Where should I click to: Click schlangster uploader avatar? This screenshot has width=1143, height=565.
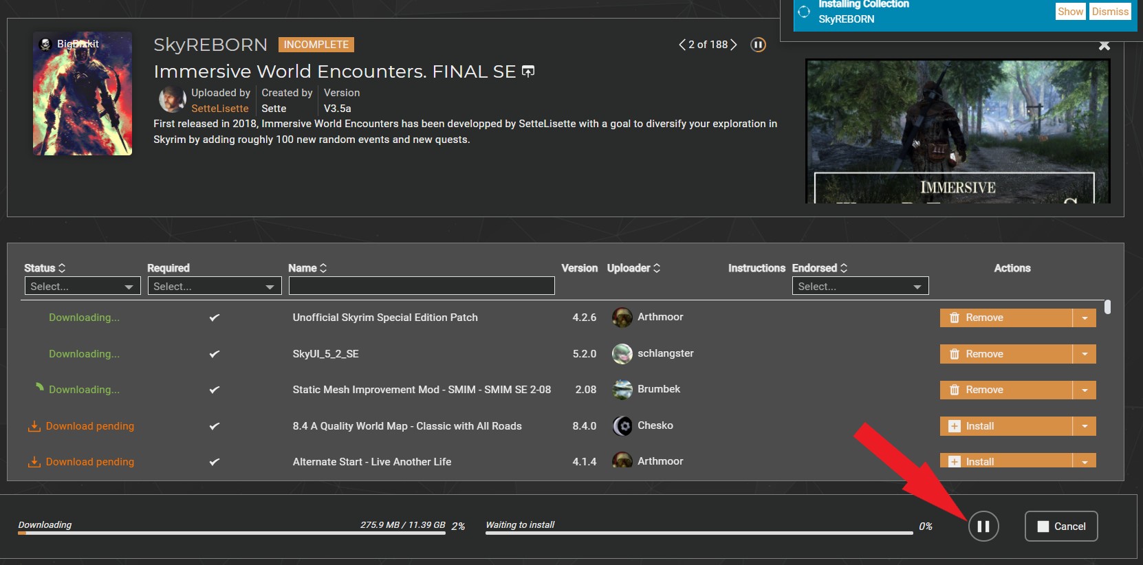click(x=622, y=354)
